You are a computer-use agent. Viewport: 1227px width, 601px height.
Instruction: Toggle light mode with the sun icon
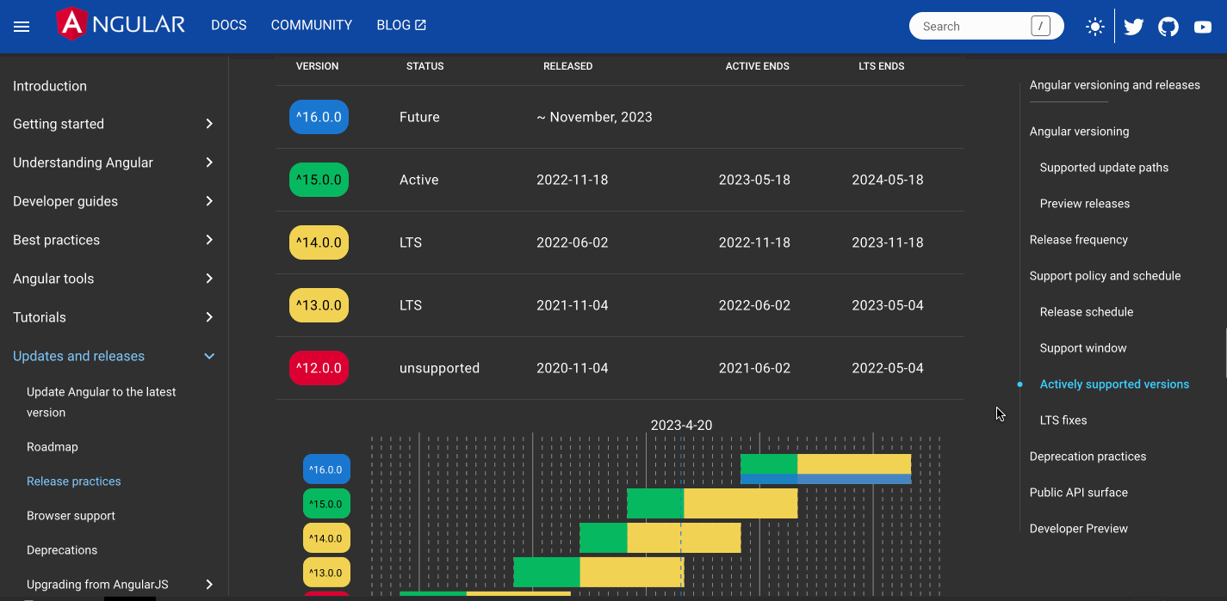(x=1094, y=26)
